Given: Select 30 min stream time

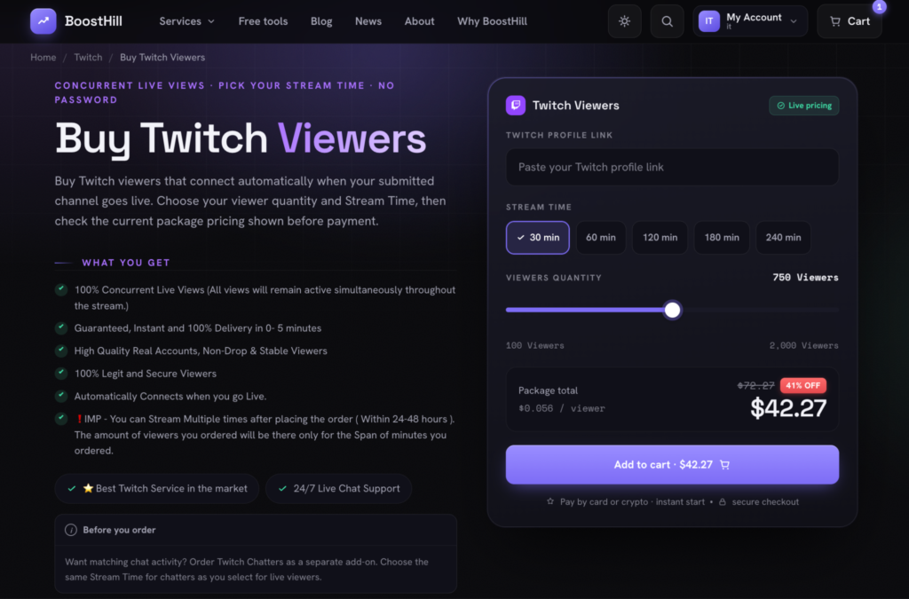Looking at the screenshot, I should (537, 238).
